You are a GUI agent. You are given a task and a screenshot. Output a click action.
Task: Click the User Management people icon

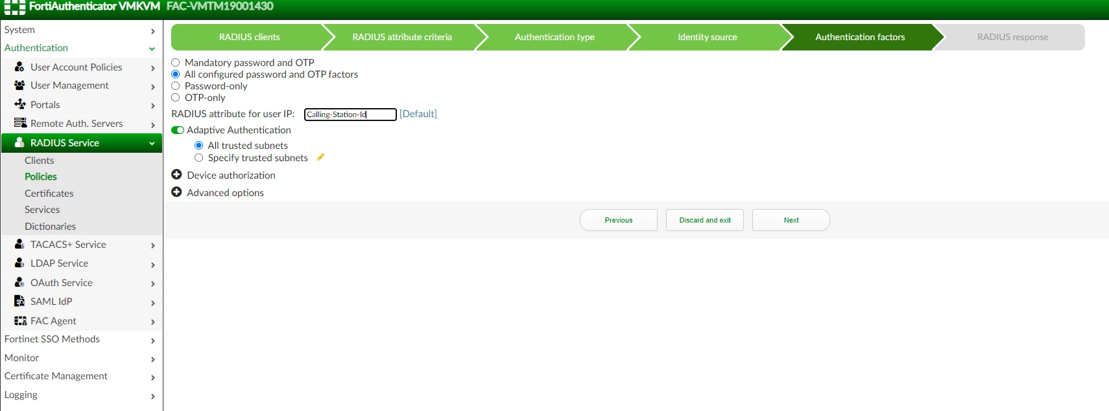pos(19,85)
